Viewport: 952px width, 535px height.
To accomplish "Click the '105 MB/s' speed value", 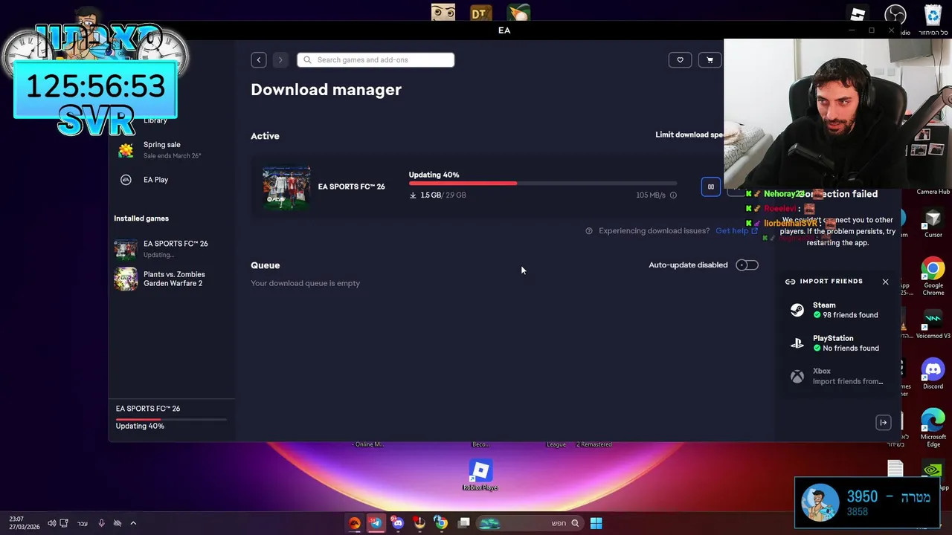I will (x=650, y=195).
